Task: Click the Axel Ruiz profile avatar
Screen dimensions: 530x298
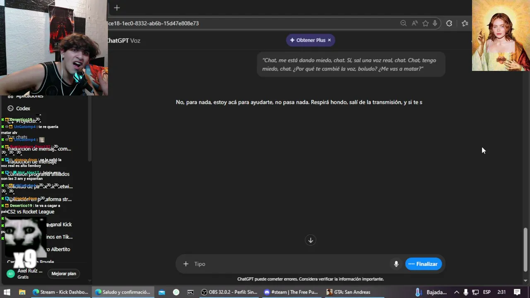Action: [11, 274]
